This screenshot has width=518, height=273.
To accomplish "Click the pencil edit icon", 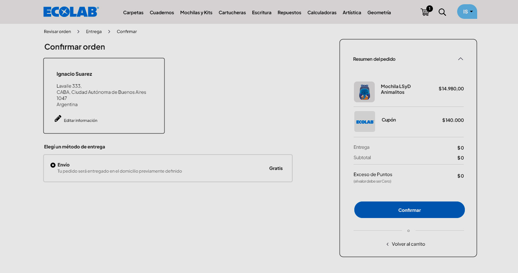I will coord(58,119).
